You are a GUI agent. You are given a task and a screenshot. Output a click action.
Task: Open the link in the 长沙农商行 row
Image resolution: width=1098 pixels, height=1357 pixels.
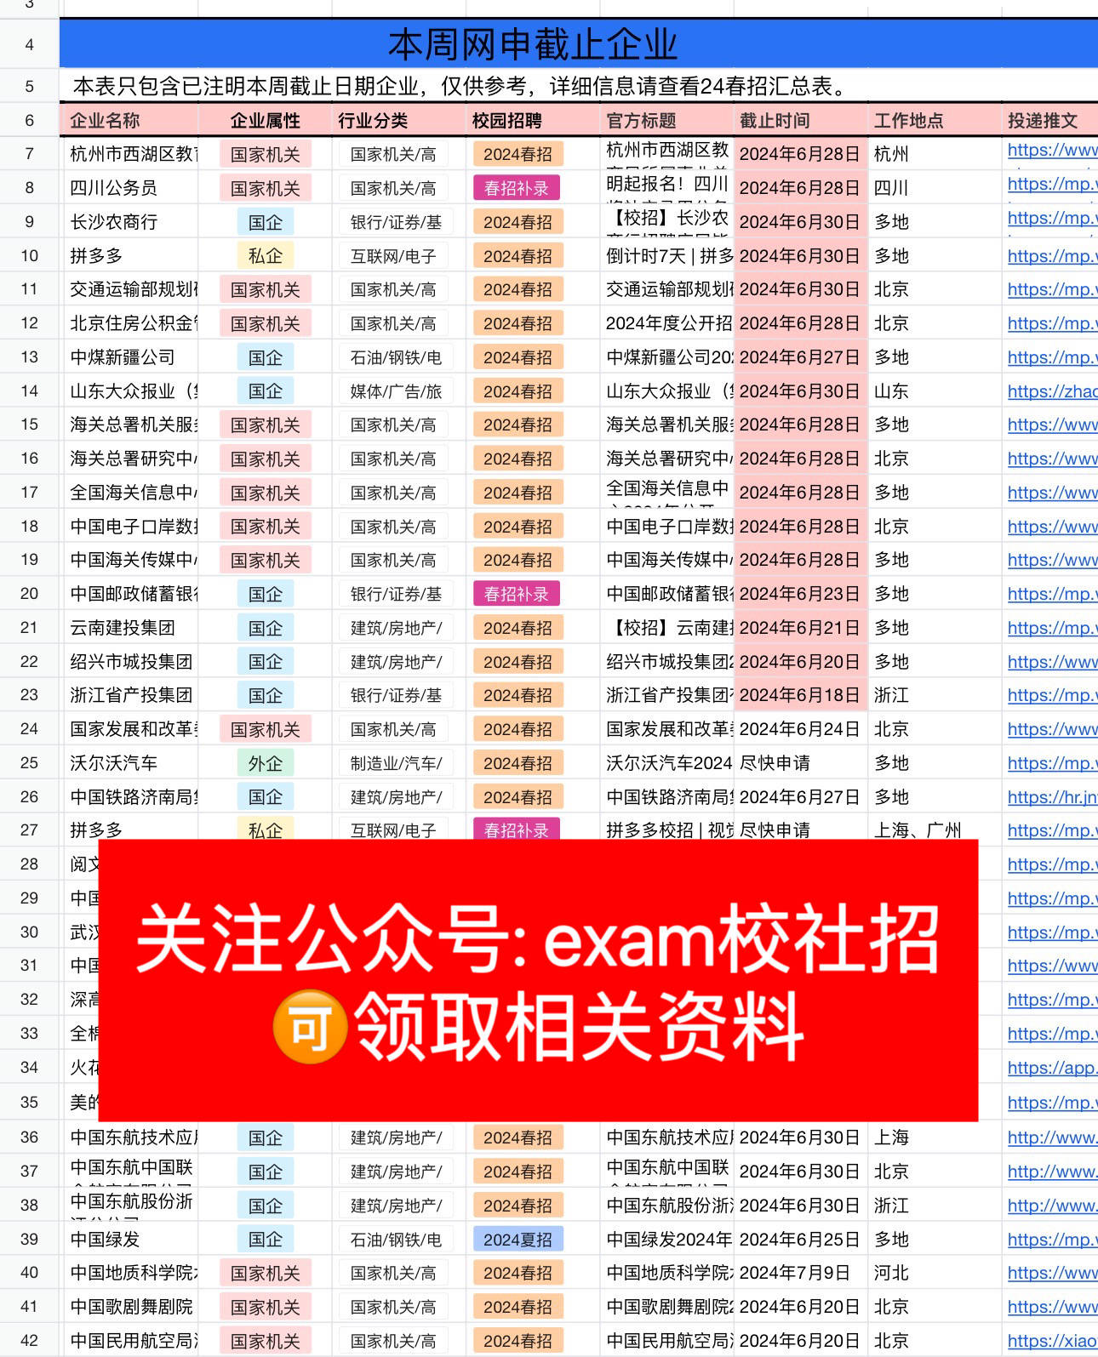(x=1052, y=219)
